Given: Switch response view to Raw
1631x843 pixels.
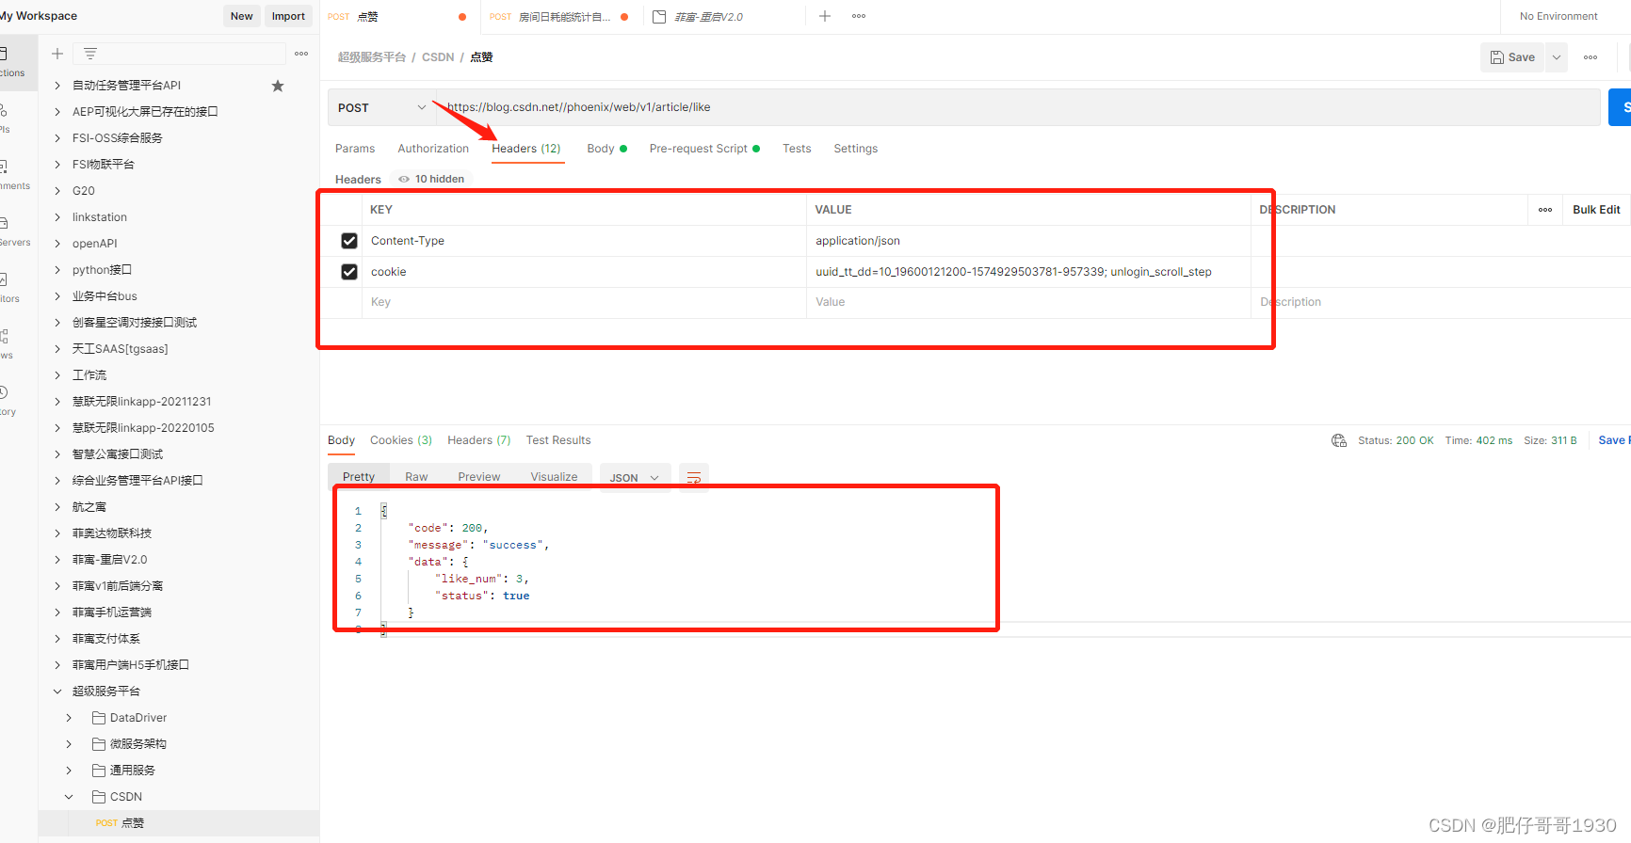Looking at the screenshot, I should pyautogui.click(x=416, y=477).
